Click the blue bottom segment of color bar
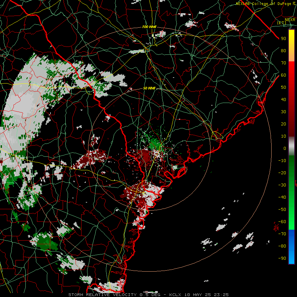Viewport: 297px width, 297px height. [x=291, y=247]
